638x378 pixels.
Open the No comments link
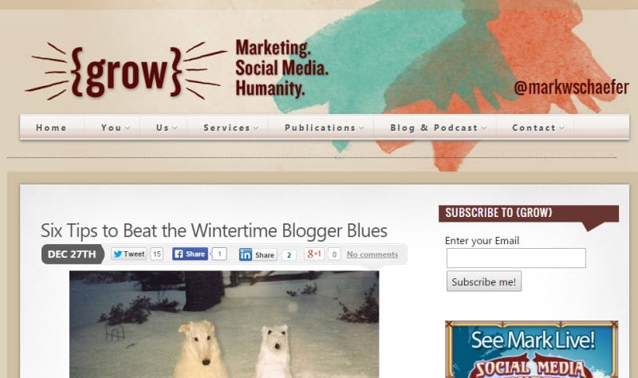click(x=372, y=254)
